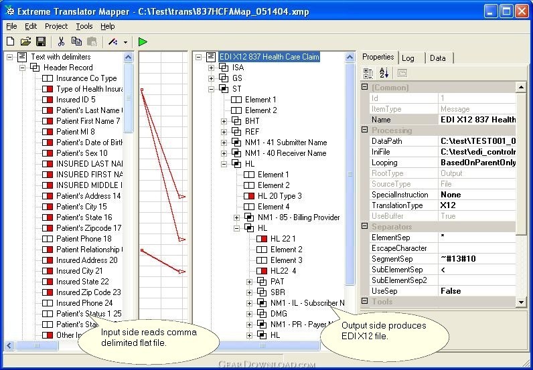
Task: Run the translation with the green play icon
Action: (x=143, y=41)
